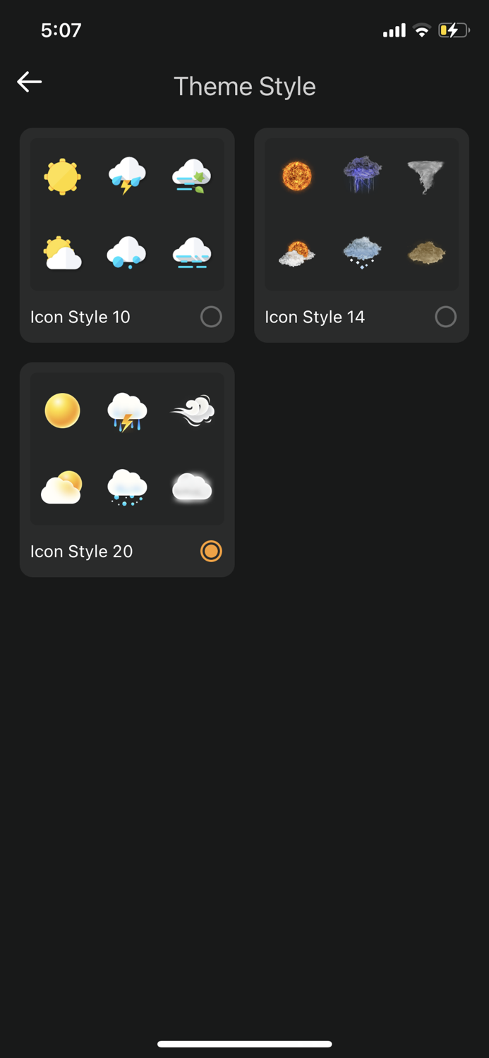Click the Theme Style title
The image size is (489, 1058).
pos(245,86)
